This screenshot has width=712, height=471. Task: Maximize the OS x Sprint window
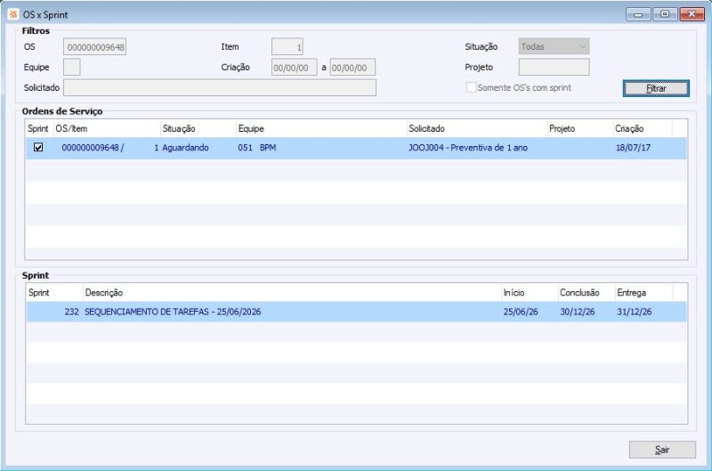[x=665, y=14]
